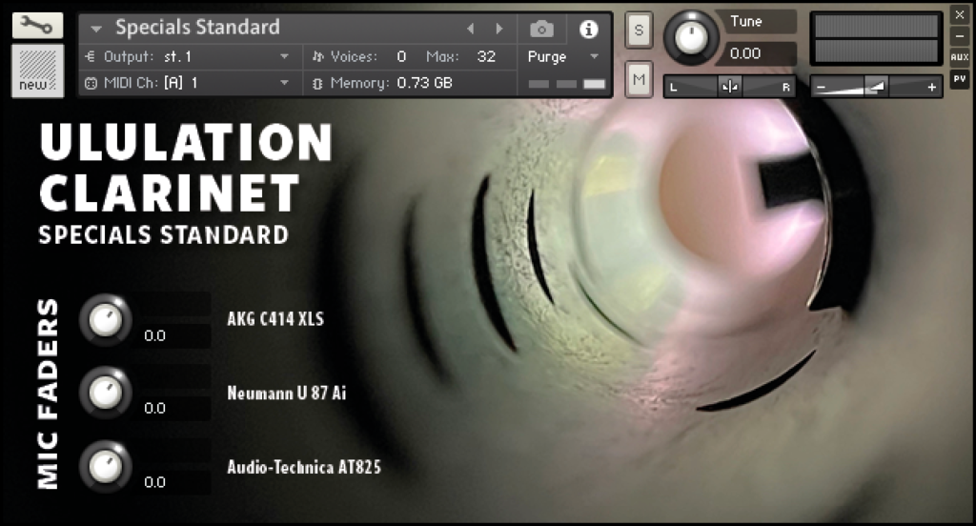Expand the Specials Standard instrument menu arrow
The image size is (976, 526).
pyautogui.click(x=96, y=29)
